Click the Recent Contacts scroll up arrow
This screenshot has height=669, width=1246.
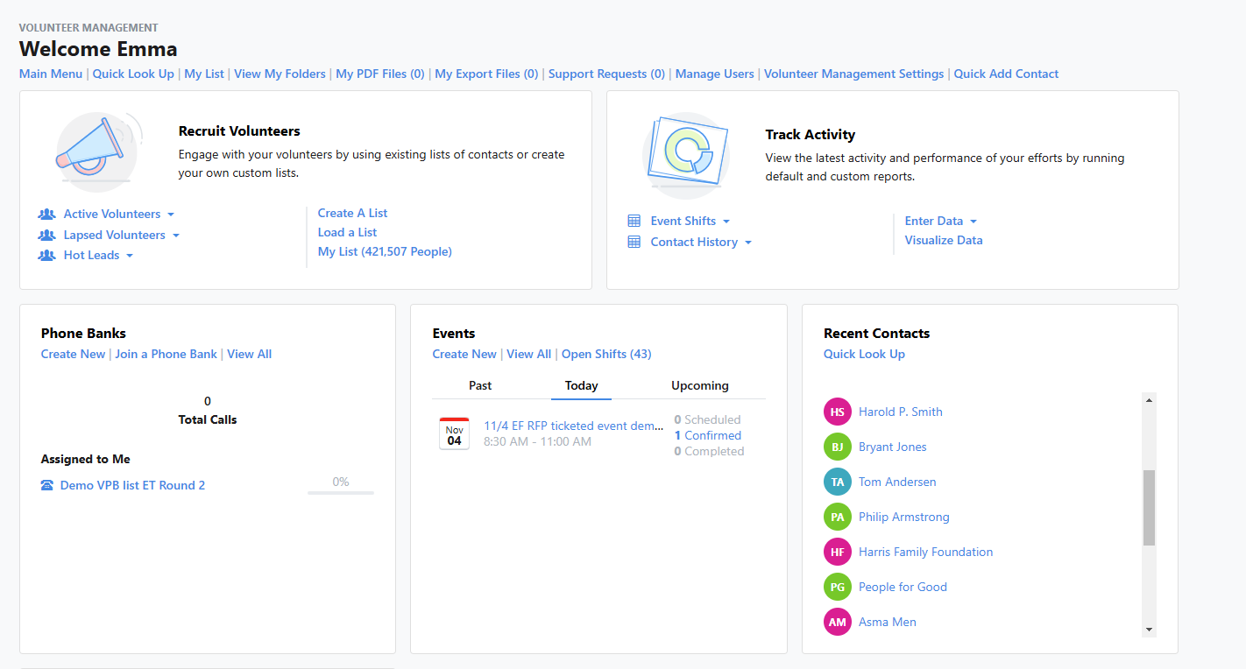click(x=1149, y=399)
